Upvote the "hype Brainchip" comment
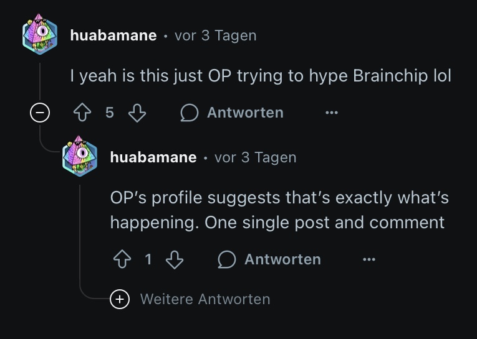The width and height of the screenshot is (477, 339). click(82, 113)
